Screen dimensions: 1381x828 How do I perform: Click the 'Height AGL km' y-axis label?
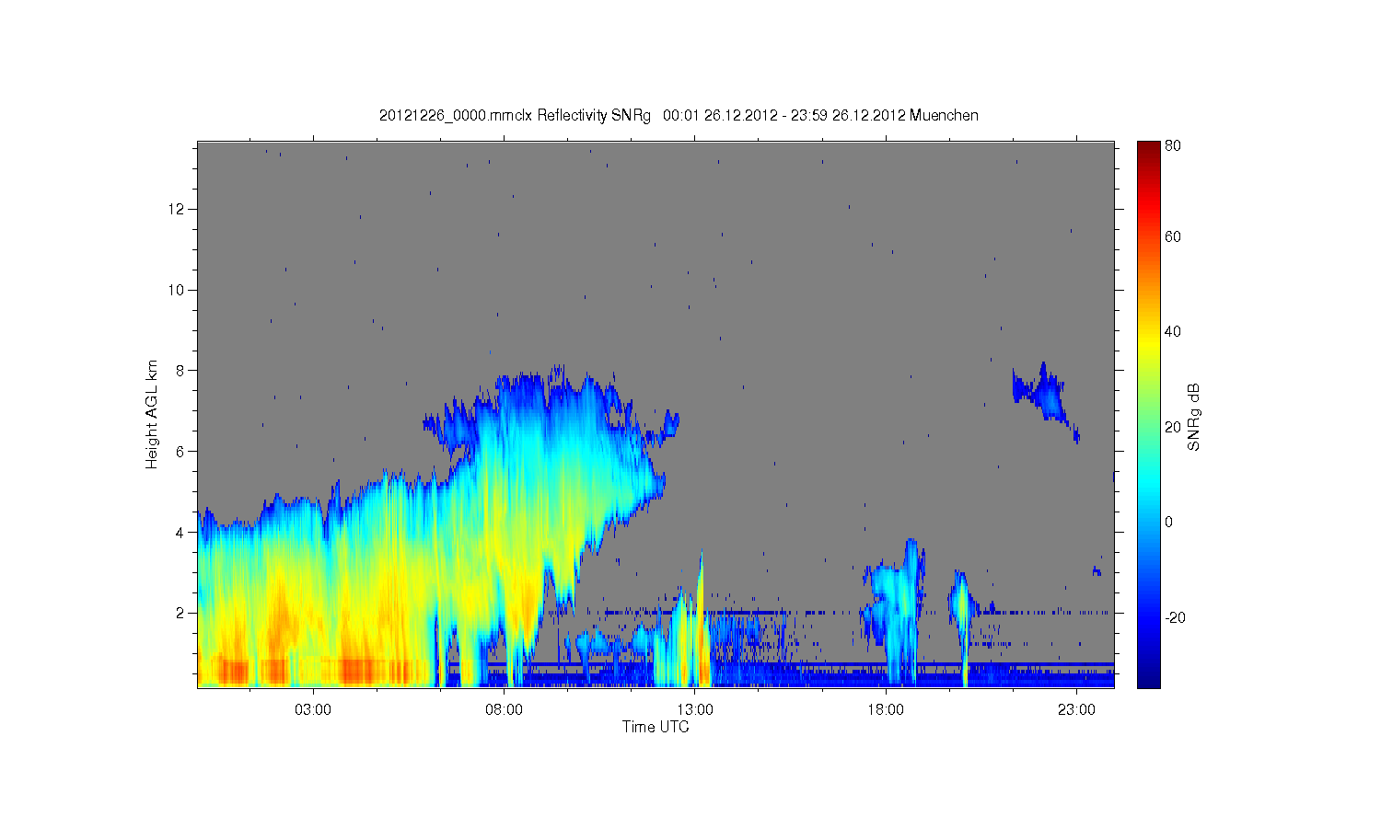(152, 414)
